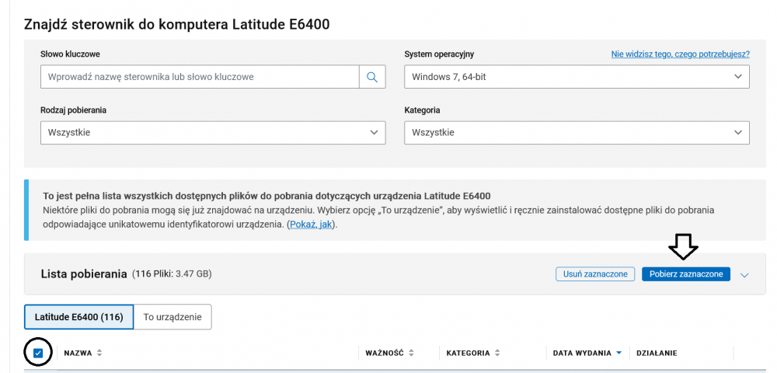Open the Kategoria dropdown
The image size is (777, 373).
pos(577,133)
